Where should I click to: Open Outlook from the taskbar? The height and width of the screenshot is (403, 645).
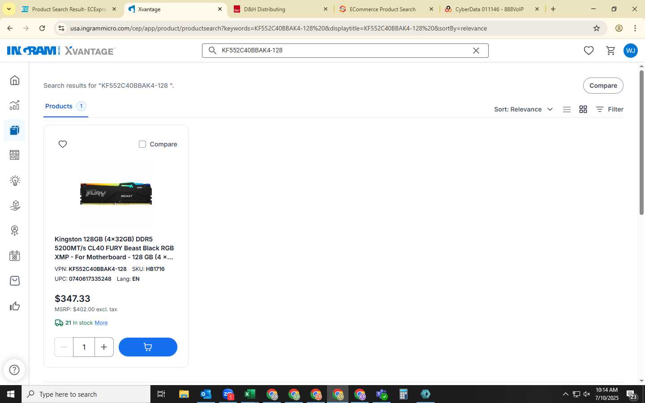click(x=206, y=394)
